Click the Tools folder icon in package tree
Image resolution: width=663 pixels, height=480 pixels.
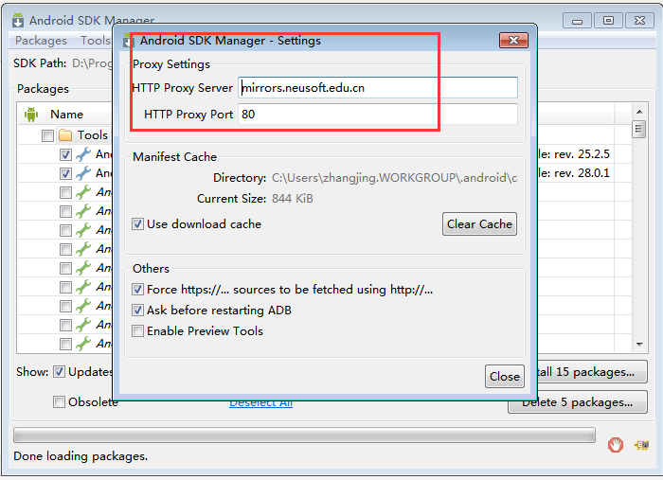click(x=65, y=135)
